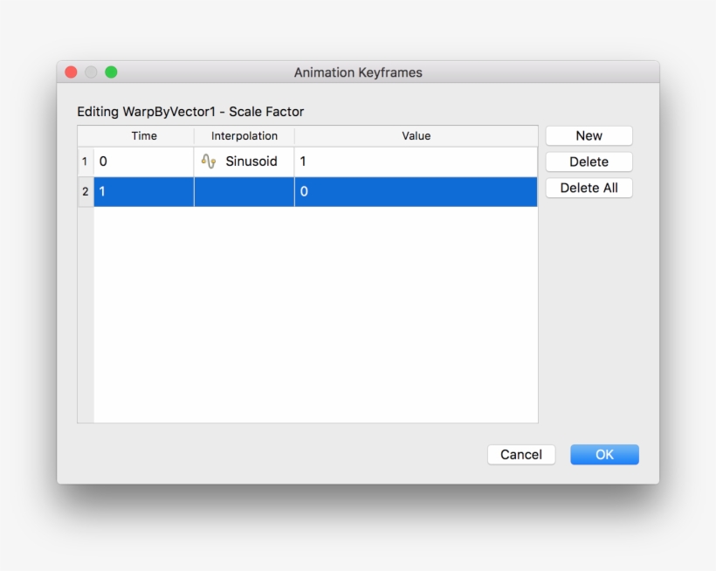
Task: Click the Sinusoid interpolation waveform icon
Action: point(209,162)
